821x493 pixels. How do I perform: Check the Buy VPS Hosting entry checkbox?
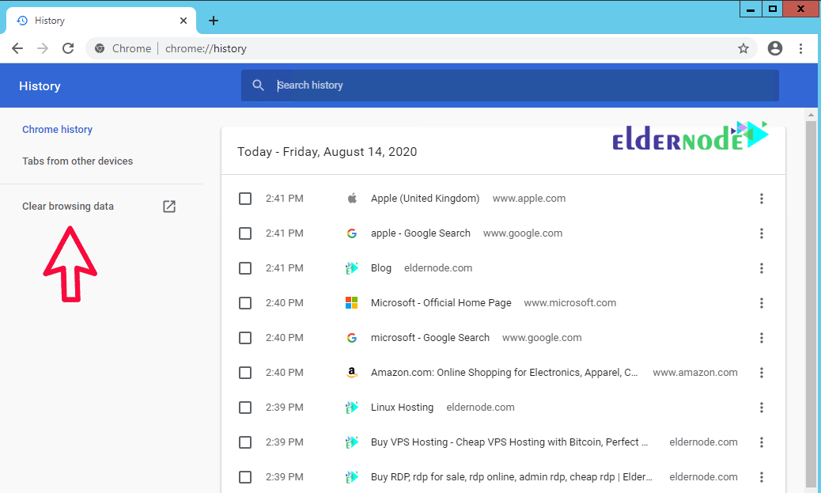245,442
